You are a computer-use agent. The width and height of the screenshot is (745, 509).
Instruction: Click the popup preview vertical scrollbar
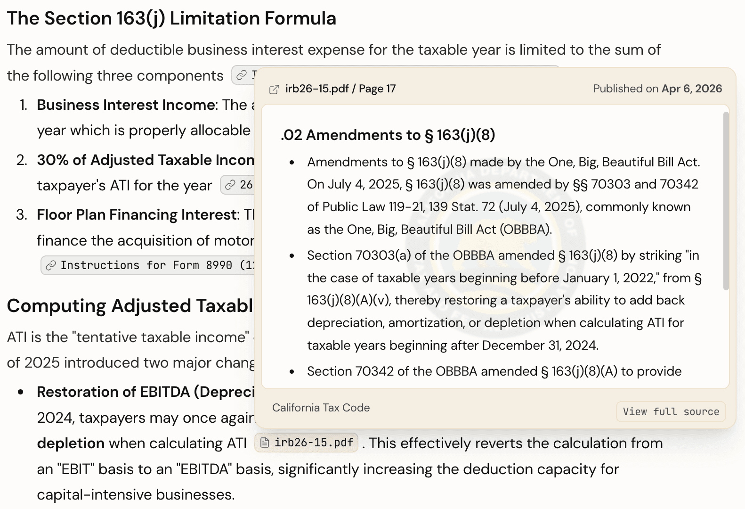(x=726, y=201)
